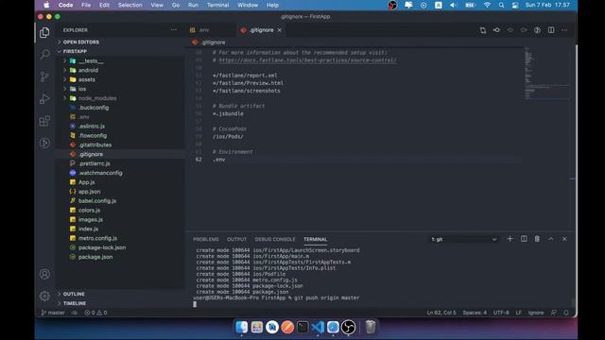Image resolution: width=605 pixels, height=340 pixels.
Task: Open the Terminal menu in menu bar
Action: tap(217, 5)
